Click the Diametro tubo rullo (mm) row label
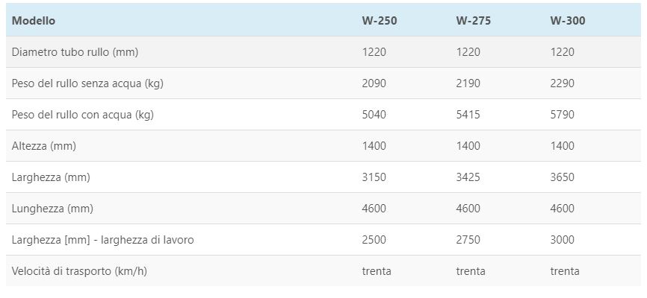The width and height of the screenshot is (647, 298). click(x=75, y=52)
